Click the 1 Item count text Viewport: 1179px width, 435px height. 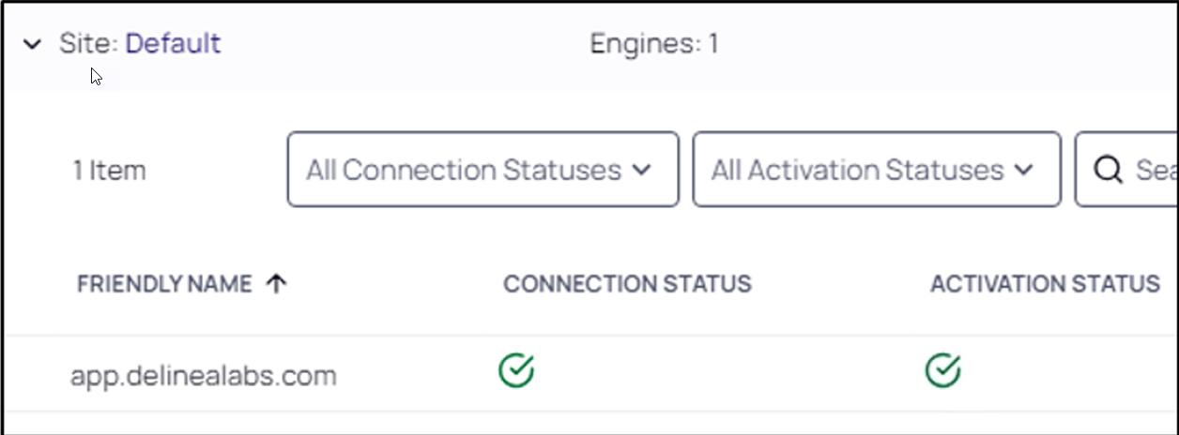coord(110,171)
